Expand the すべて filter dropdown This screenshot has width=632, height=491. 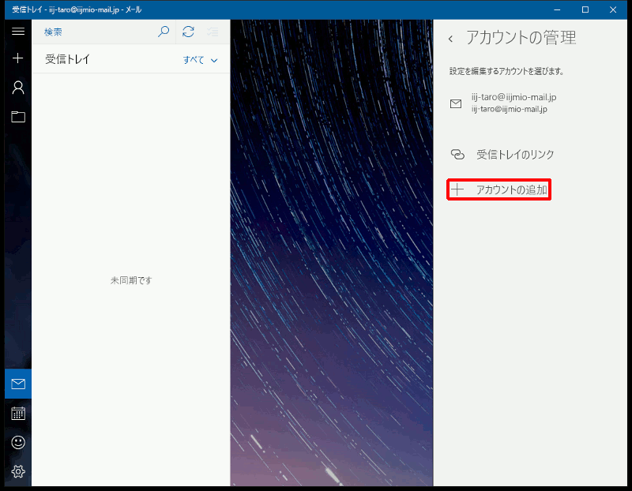point(201,60)
